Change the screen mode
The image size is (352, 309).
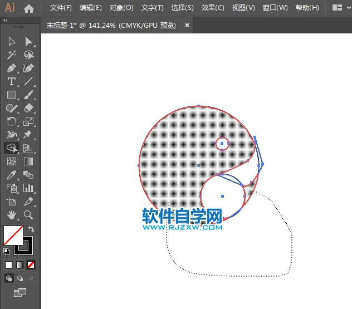(x=20, y=292)
